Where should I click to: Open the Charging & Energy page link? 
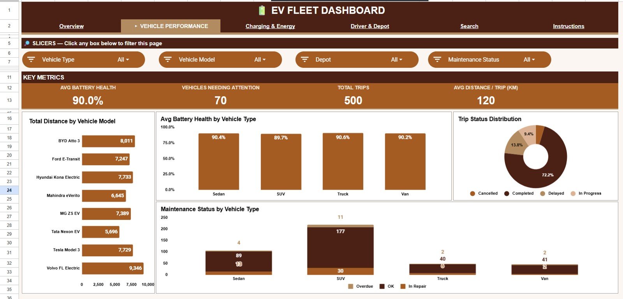point(270,26)
